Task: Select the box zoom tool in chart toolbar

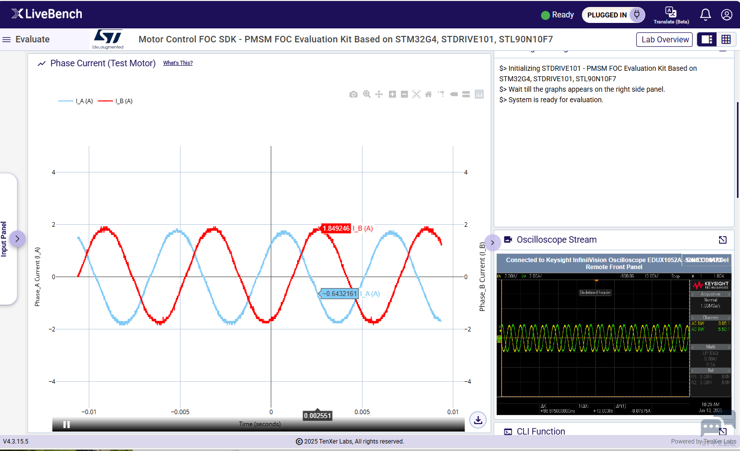Action: pos(367,94)
